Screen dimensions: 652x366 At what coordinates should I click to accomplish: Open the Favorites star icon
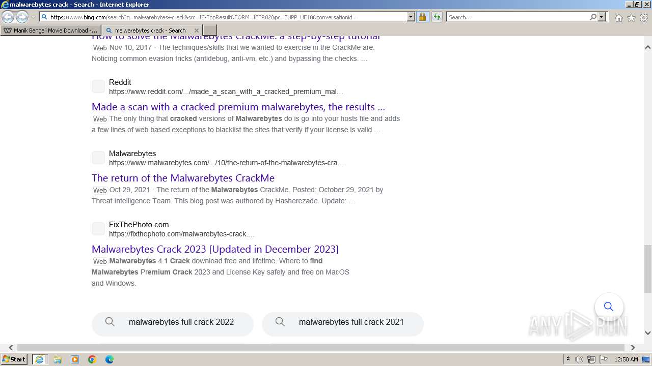click(631, 18)
